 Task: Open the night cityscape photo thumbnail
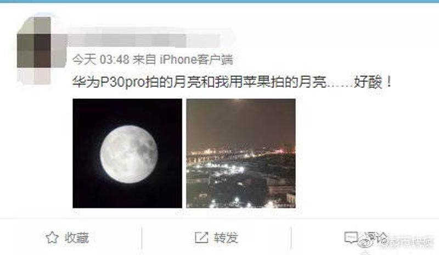[x=241, y=153]
